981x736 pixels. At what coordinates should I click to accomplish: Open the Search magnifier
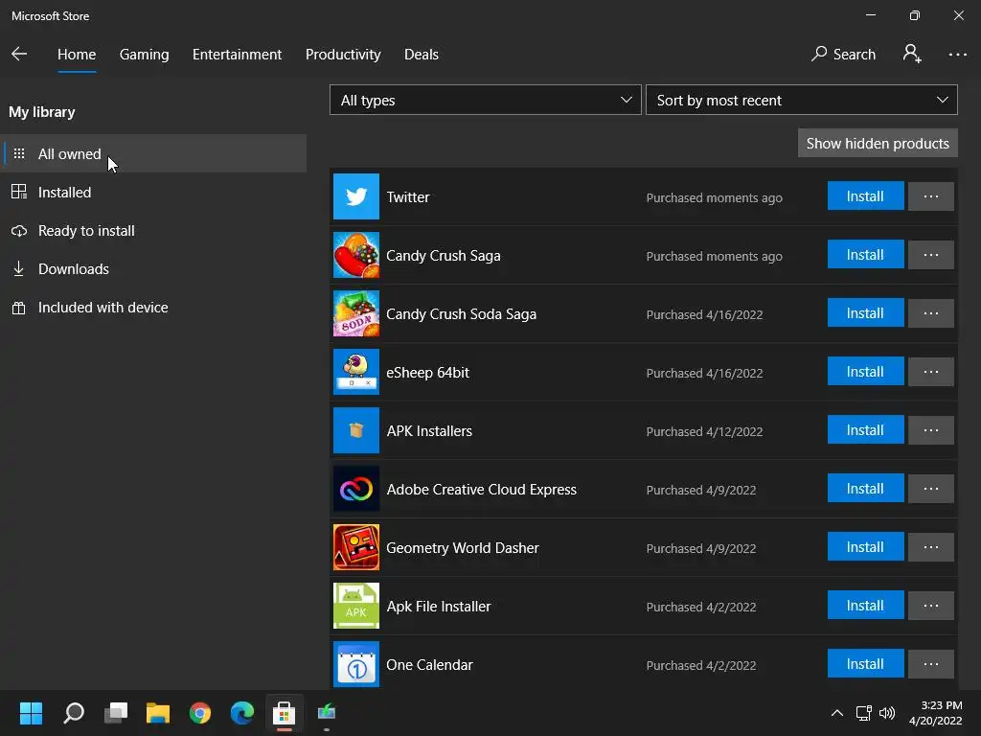point(843,54)
